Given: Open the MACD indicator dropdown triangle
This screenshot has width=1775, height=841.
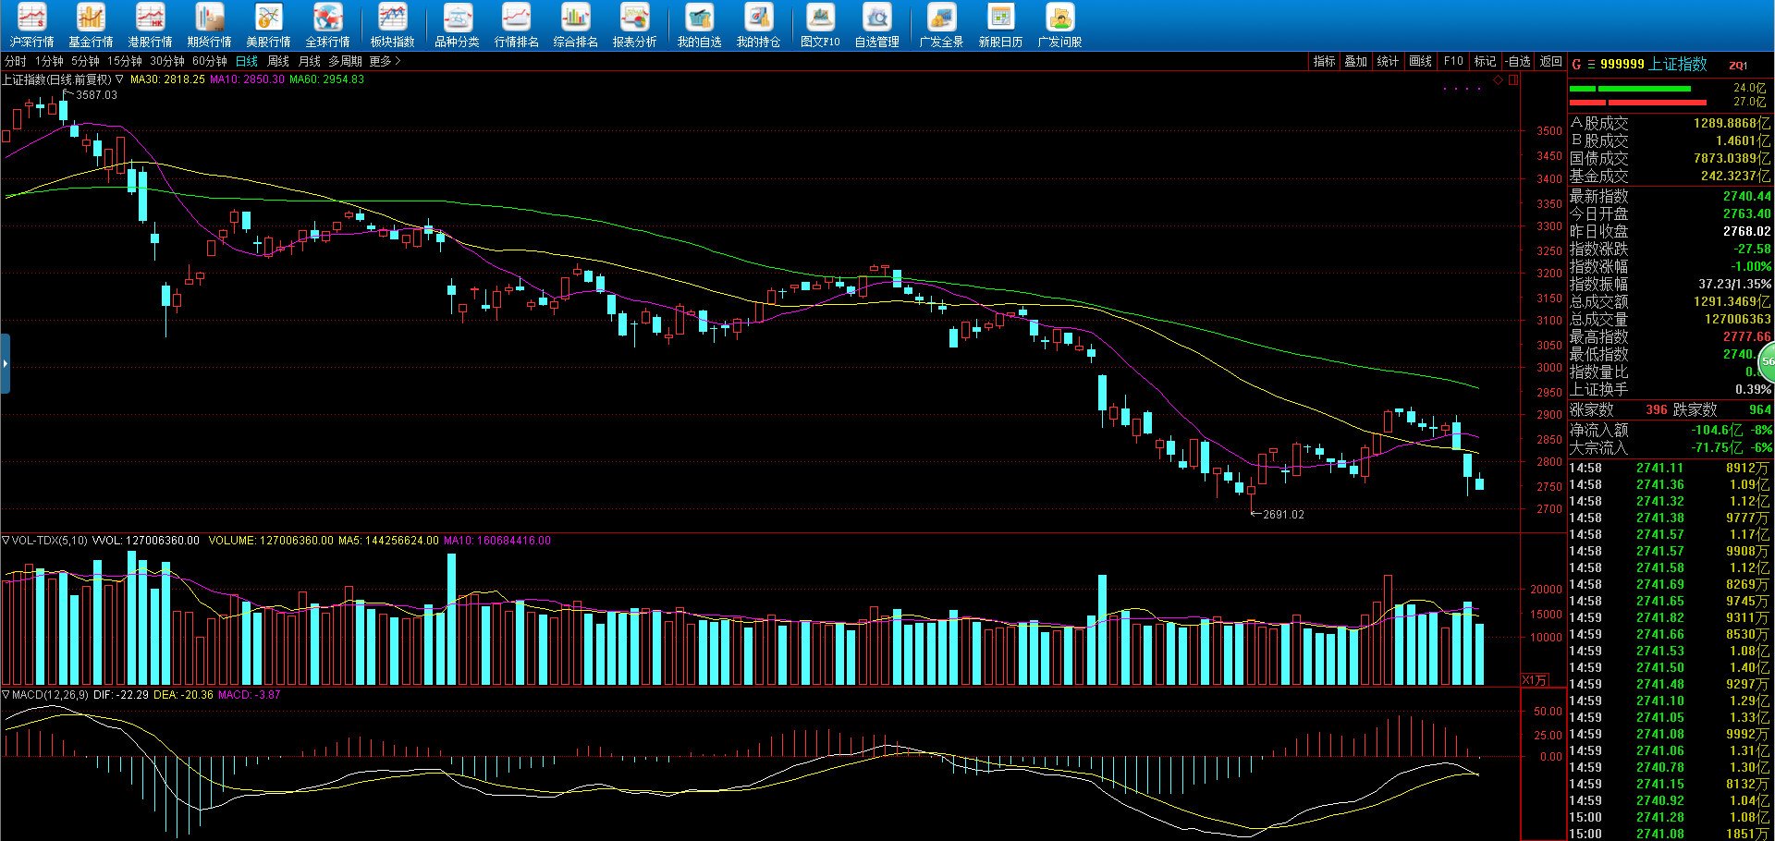Looking at the screenshot, I should [x=6, y=694].
